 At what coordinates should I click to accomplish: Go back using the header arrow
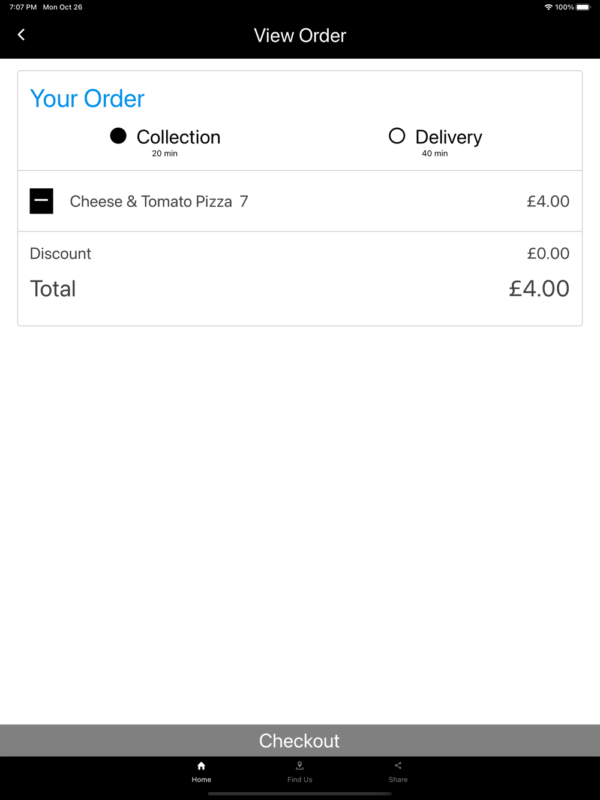[22, 35]
